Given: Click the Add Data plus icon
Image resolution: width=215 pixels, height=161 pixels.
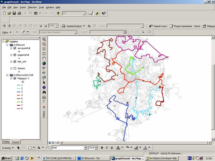Looking at the screenshot, I should (58, 13).
